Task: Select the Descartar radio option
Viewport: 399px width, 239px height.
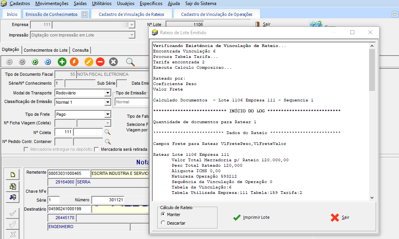Action: coord(163,223)
